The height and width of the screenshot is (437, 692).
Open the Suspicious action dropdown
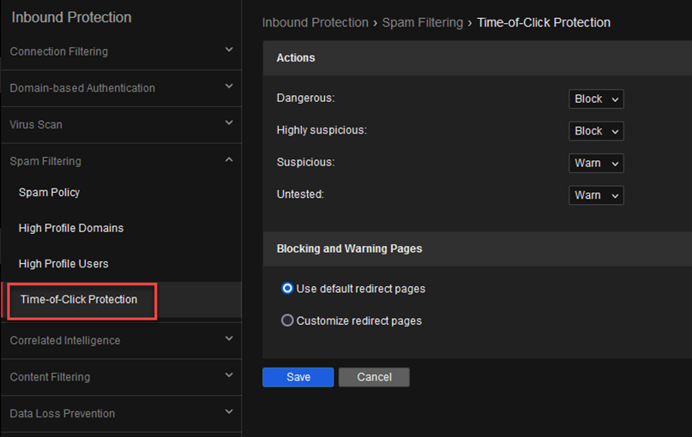(596, 163)
